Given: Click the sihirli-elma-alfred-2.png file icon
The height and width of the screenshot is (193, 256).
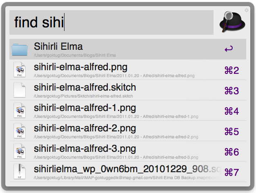Looking at the screenshot, I should pos(20,131).
